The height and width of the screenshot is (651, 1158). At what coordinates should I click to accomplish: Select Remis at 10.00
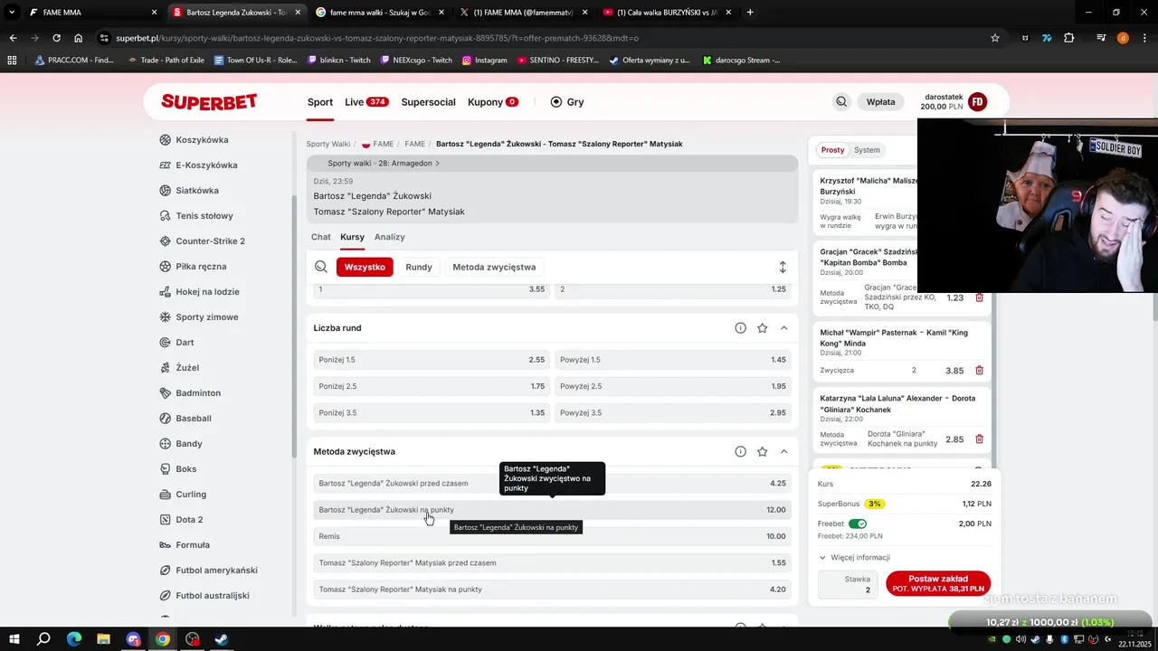pyautogui.click(x=552, y=536)
